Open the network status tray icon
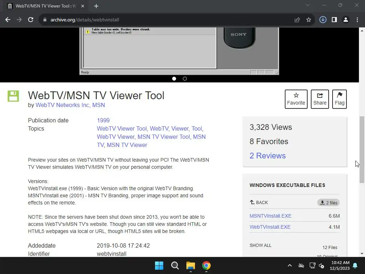Viewport: 365px width, 274px height. pyautogui.click(x=312, y=265)
